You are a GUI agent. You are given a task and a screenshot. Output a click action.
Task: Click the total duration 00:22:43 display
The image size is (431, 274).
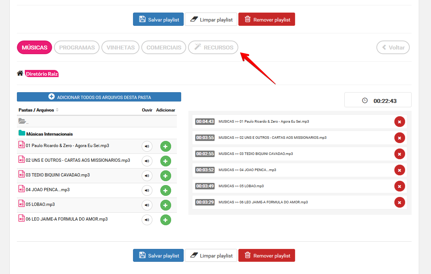pyautogui.click(x=378, y=100)
